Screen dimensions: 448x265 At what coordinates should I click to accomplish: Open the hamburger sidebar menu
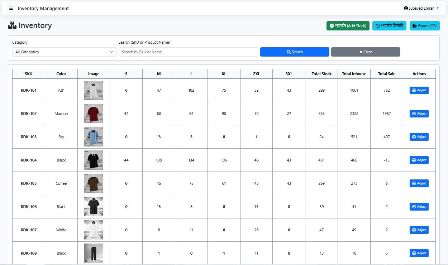pyautogui.click(x=11, y=8)
